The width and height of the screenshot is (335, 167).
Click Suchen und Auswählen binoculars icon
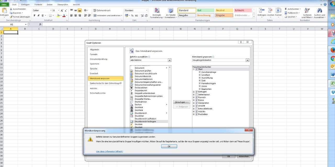pos(320,10)
